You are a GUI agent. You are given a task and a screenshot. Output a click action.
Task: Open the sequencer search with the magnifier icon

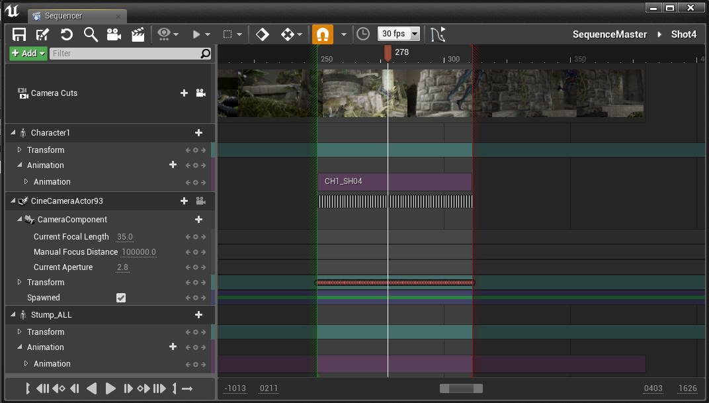coord(91,34)
